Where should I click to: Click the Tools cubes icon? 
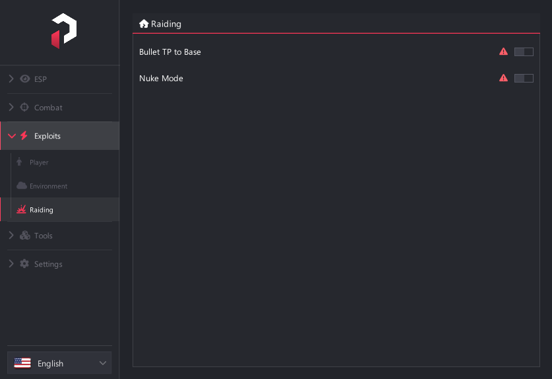(x=24, y=236)
